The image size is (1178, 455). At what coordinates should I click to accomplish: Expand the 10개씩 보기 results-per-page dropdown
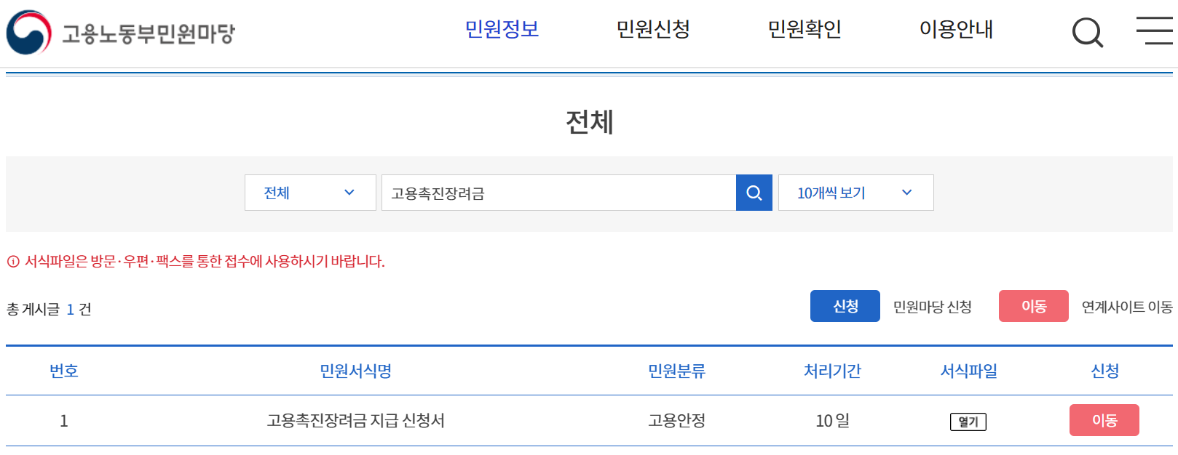pyautogui.click(x=855, y=192)
